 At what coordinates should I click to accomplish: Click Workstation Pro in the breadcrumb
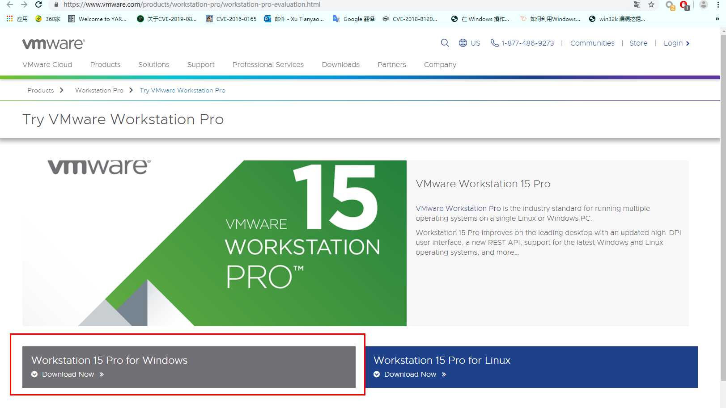coord(99,90)
